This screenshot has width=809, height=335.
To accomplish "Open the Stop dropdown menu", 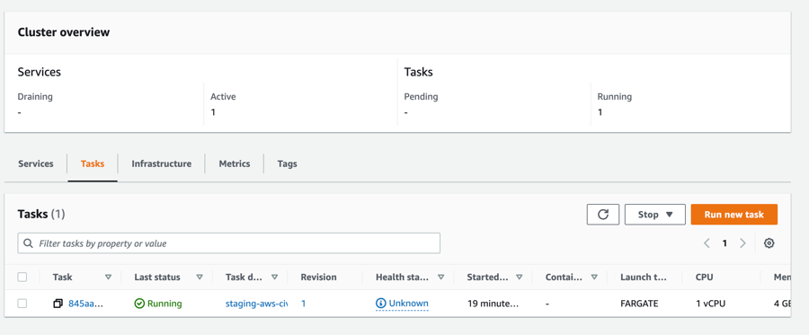I will tap(654, 215).
